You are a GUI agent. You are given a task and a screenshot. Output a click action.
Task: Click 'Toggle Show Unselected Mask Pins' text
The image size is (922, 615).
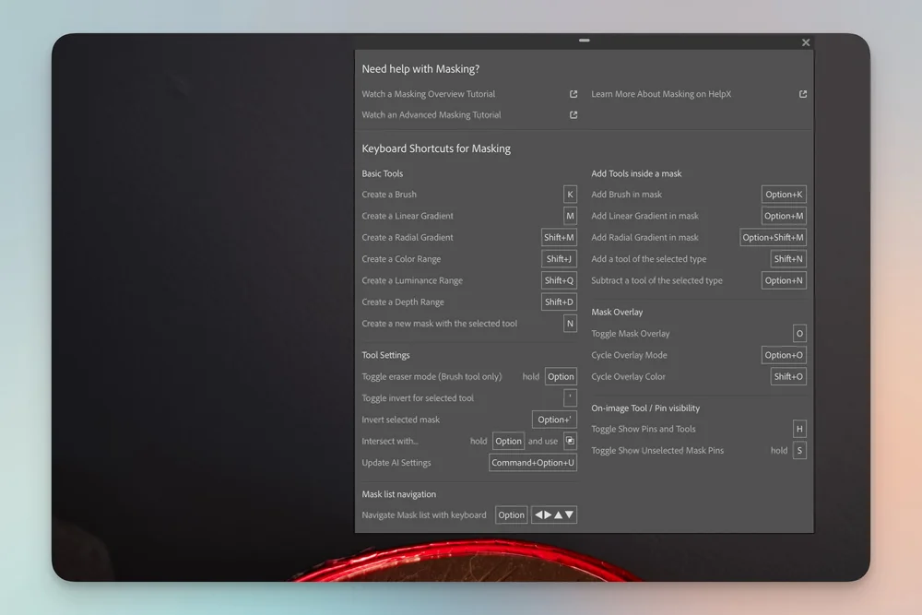click(657, 451)
